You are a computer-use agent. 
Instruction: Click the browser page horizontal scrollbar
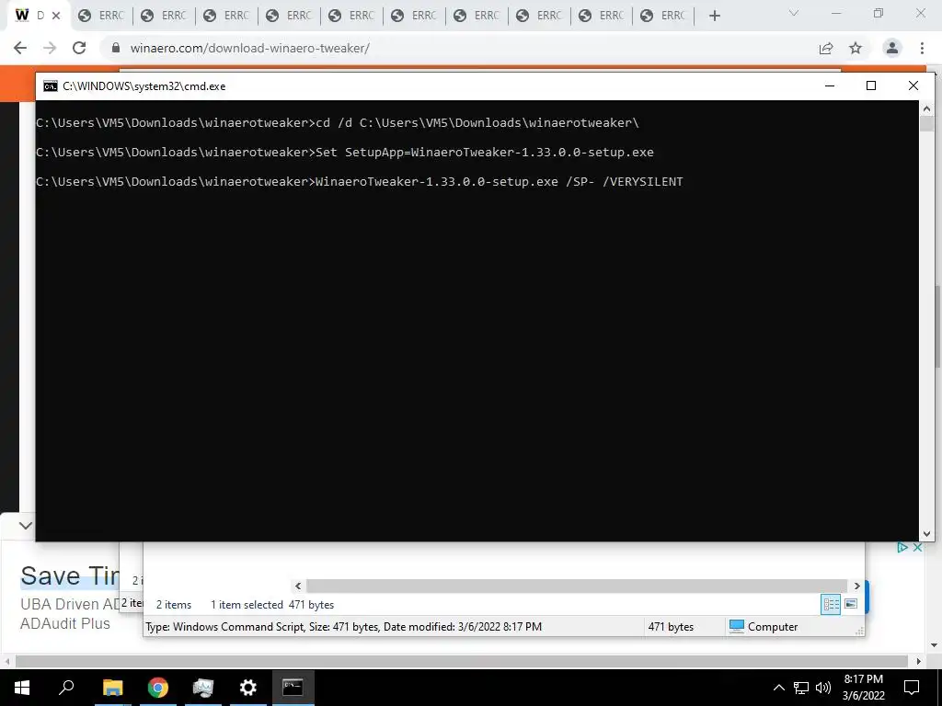click(462, 661)
